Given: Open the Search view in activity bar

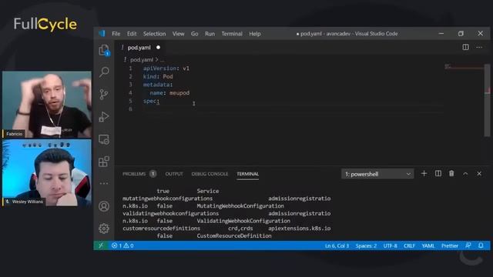Looking at the screenshot, I should (x=104, y=72).
